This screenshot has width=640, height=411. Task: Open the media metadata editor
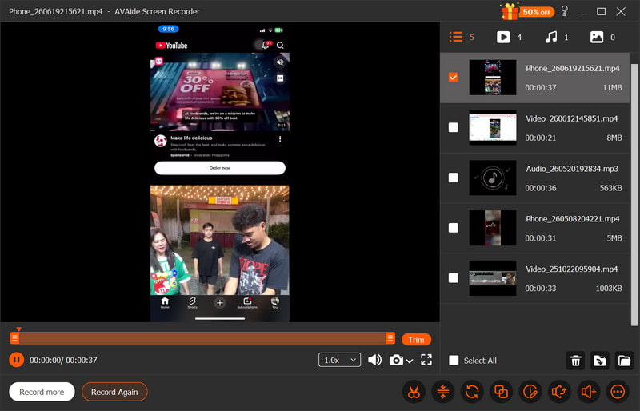coord(530,393)
